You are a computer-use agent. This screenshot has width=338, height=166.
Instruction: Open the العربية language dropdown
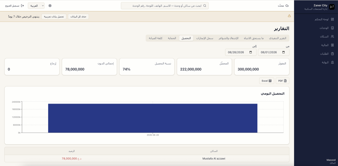click(36, 6)
